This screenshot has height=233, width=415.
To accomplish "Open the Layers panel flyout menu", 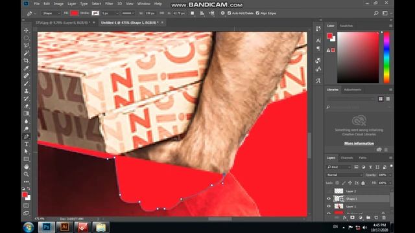I will (390, 158).
